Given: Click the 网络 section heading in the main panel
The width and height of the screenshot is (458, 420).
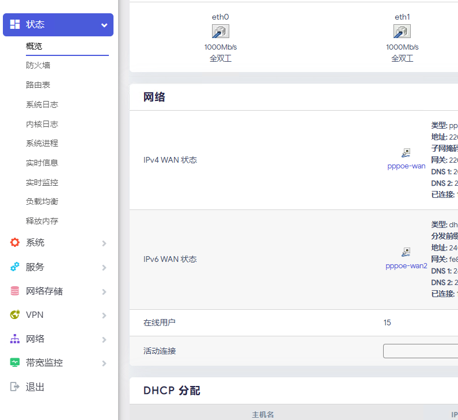Looking at the screenshot, I should point(154,97).
